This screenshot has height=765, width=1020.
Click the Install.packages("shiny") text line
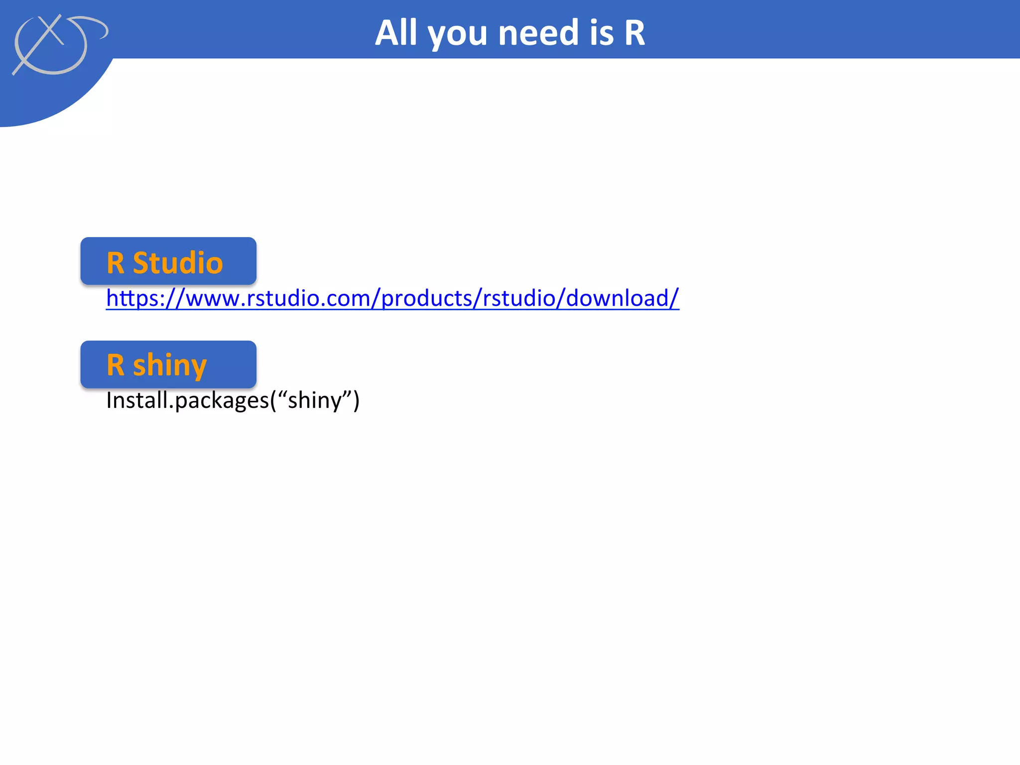click(233, 400)
